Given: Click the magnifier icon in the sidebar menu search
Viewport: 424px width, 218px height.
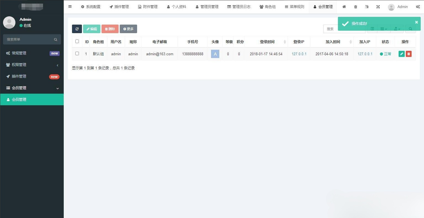Looking at the screenshot, I should 55,40.
